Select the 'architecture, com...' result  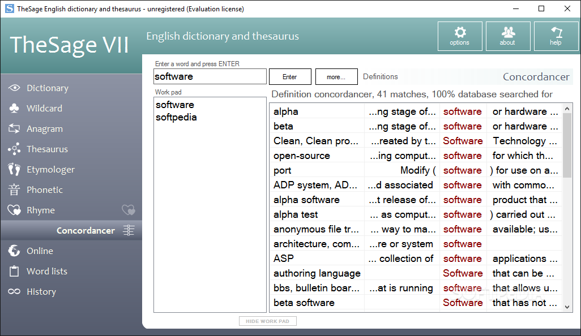click(416, 244)
